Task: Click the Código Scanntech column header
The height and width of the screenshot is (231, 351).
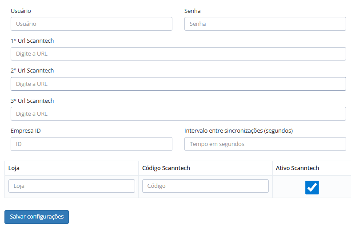Action: (x=166, y=168)
